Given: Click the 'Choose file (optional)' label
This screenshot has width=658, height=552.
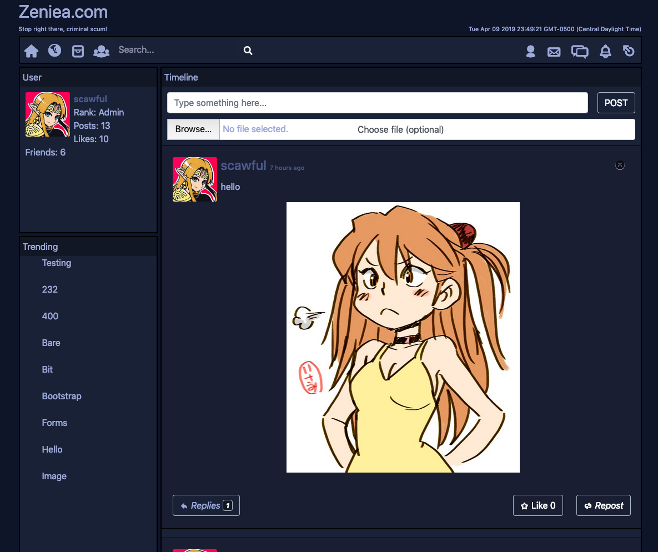Looking at the screenshot, I should click(x=401, y=130).
